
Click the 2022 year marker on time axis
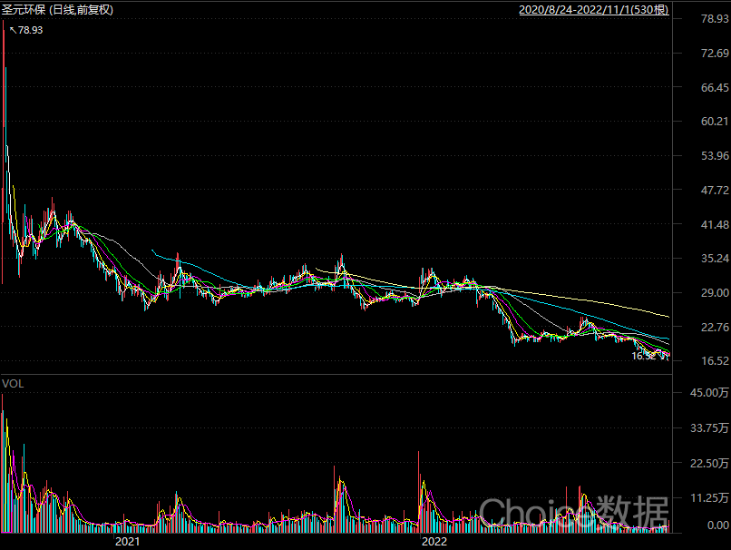[434, 541]
